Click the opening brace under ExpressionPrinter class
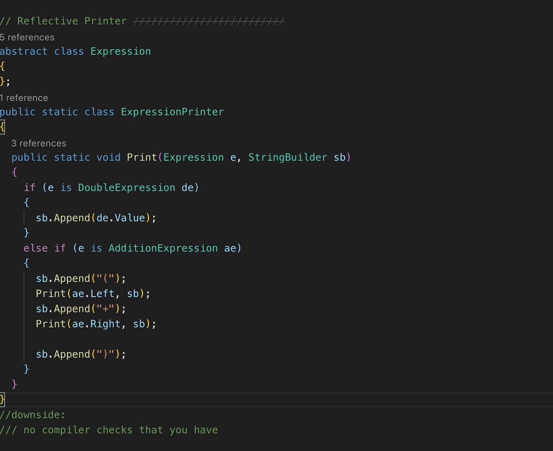The width and height of the screenshot is (553, 451). click(x=3, y=127)
